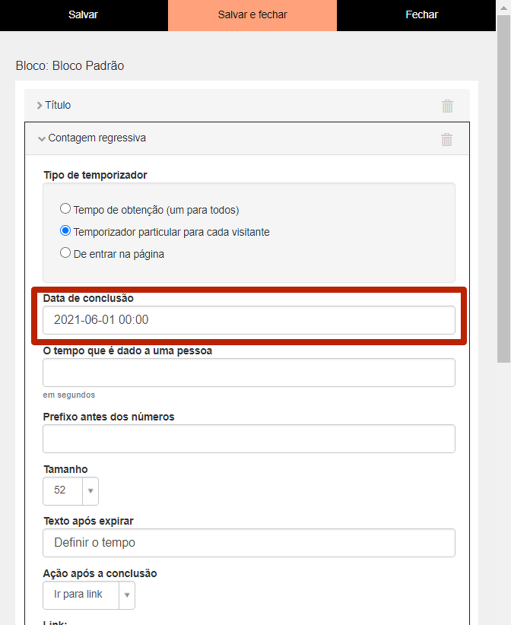Edit the Data de conclusão field
This screenshot has height=625, width=511.
[x=249, y=320]
